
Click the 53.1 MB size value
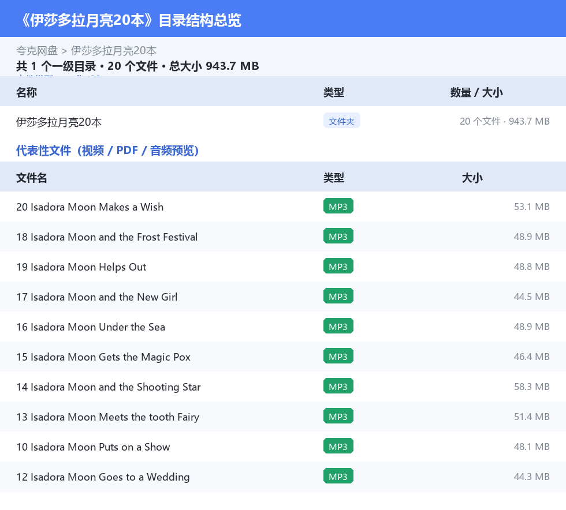pos(532,207)
